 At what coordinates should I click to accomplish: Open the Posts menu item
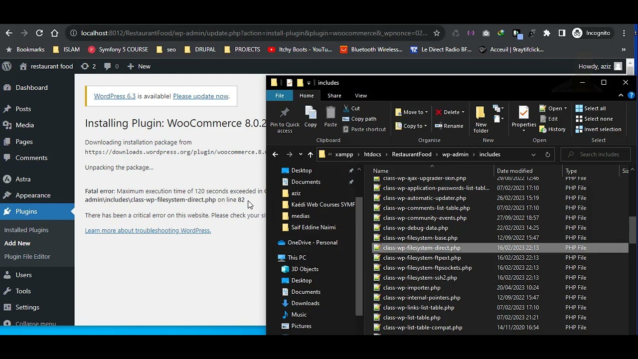(23, 109)
